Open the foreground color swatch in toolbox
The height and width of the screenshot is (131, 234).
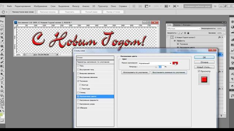[x=1, y=115]
